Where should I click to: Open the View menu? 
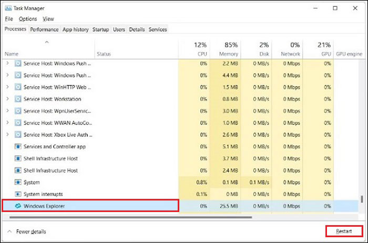[x=48, y=19]
